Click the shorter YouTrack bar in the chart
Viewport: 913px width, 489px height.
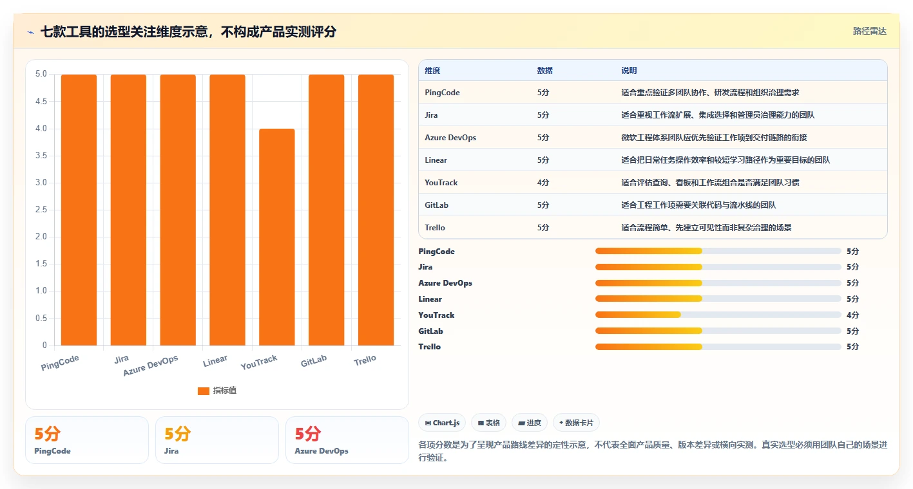click(277, 237)
